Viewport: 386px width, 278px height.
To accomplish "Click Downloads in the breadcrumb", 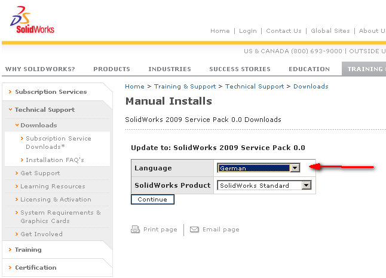I will click(x=311, y=87).
